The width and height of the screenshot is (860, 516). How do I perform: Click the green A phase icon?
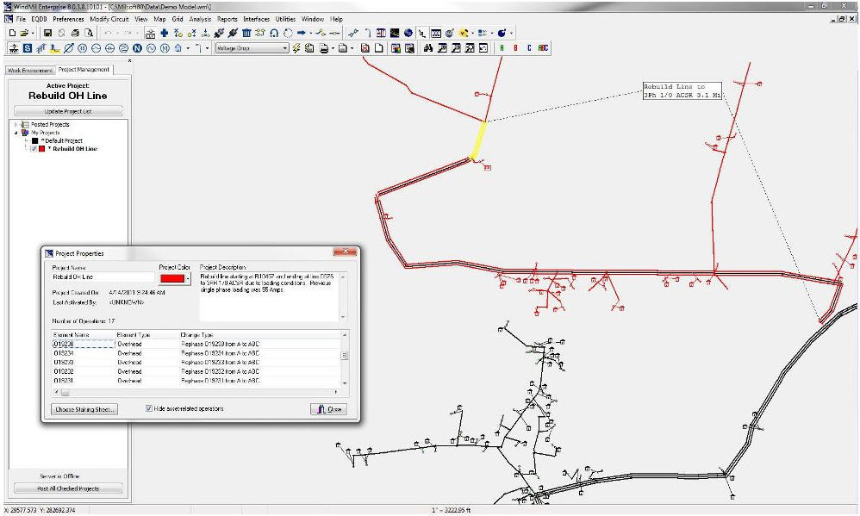pyautogui.click(x=502, y=48)
